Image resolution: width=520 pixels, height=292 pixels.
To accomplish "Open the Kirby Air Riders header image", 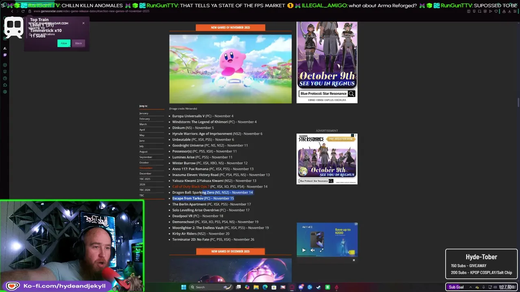I will [230, 69].
